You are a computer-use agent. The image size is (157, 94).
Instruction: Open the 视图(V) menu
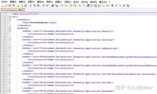click(x=31, y=2)
